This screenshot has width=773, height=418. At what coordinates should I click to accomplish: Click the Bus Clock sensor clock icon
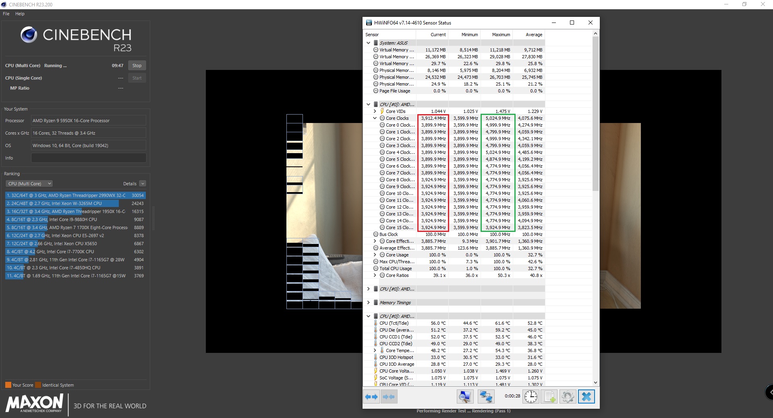coord(375,234)
